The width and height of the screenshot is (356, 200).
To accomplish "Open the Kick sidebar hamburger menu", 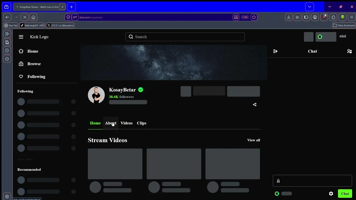I will point(21,37).
